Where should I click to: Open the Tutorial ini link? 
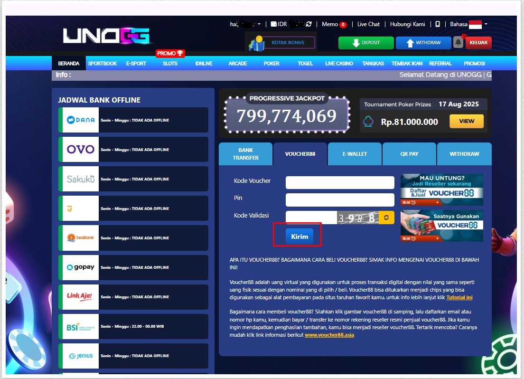click(x=459, y=297)
